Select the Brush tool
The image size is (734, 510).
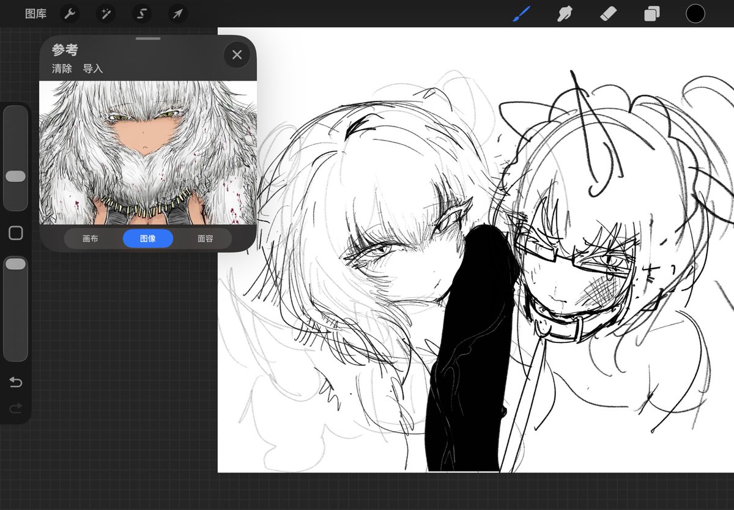tap(521, 13)
